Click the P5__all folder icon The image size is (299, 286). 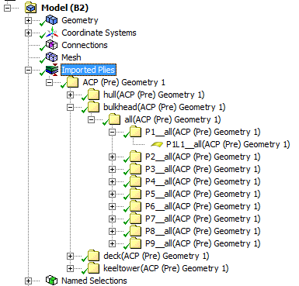point(135,194)
